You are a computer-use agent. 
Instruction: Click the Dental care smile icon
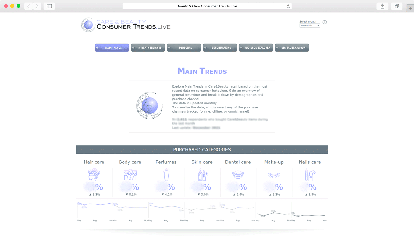coord(238,175)
